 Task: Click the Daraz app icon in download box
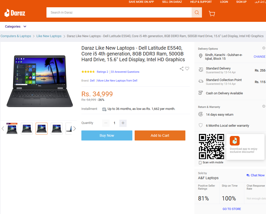click(235, 141)
